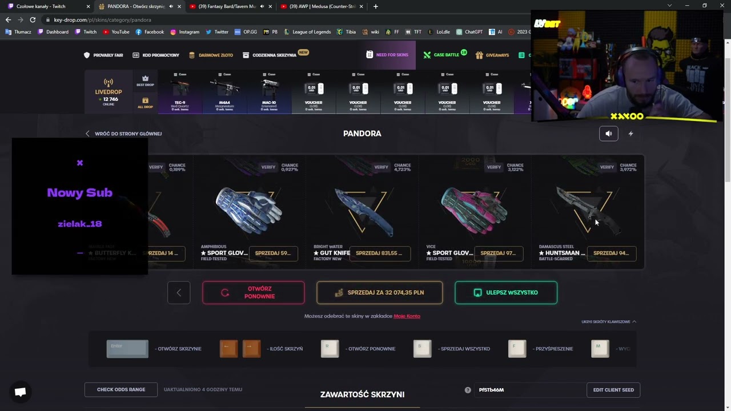Viewport: 731px width, 411px height.
Task: Open the YouTube bookmark
Action: pos(116,32)
